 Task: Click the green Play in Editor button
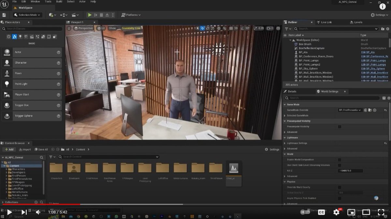pyautogui.click(x=90, y=15)
